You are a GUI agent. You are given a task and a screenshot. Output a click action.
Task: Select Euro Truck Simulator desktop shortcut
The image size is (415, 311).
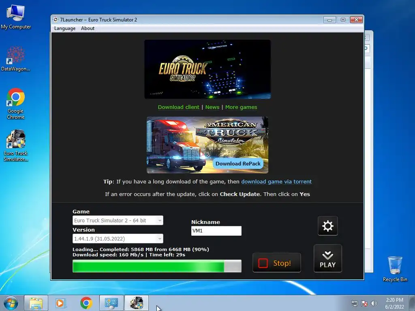coord(16,145)
